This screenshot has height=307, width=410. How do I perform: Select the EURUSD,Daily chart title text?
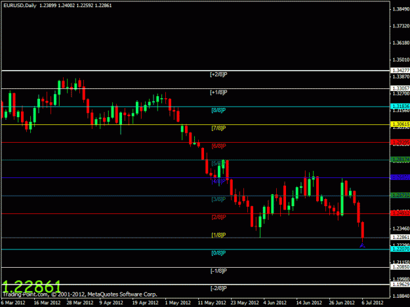click(x=20, y=5)
